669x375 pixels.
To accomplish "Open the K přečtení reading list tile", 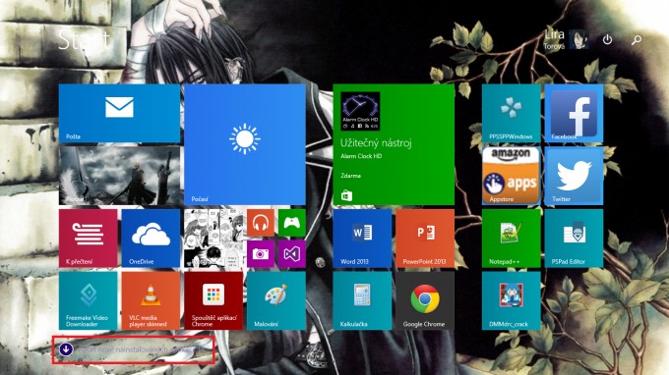I will pos(88,238).
